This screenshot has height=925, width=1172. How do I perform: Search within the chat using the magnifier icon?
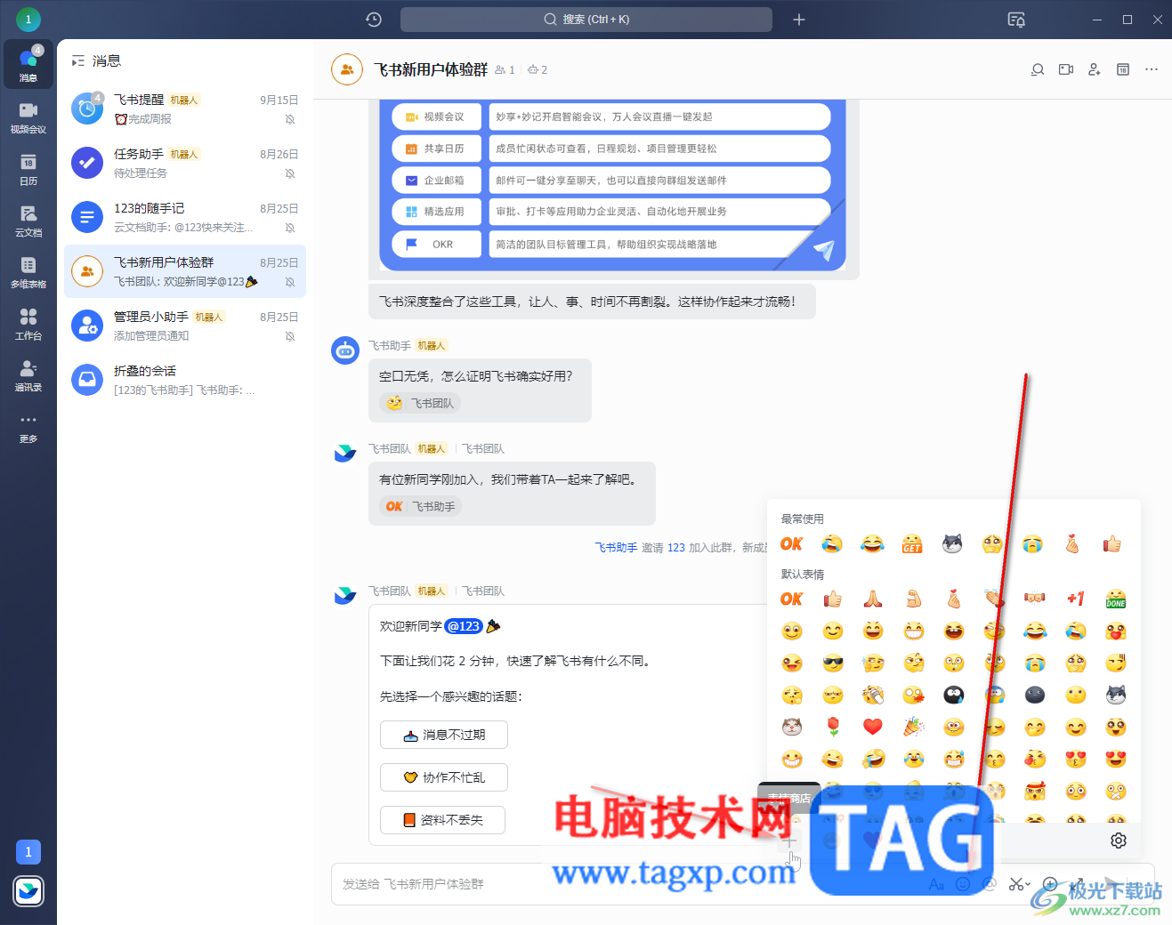click(x=1038, y=69)
